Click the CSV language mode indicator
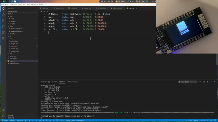 211,120
